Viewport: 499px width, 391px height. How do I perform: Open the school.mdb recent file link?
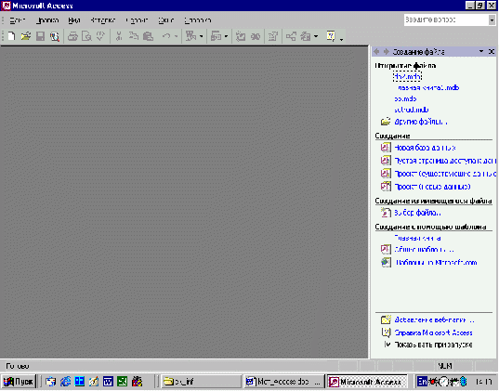pos(411,110)
